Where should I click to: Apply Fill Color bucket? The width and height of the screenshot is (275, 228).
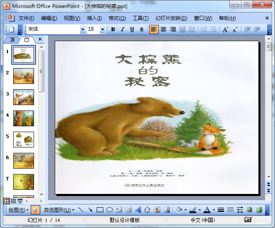179,210
